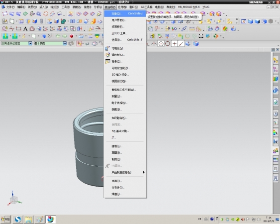The height and width of the screenshot is (224, 280).
Task: Toggle the Existing Point plus snap
Action: click(175, 44)
